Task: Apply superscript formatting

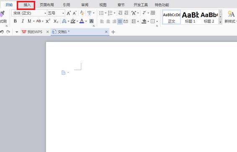Action: [48, 21]
